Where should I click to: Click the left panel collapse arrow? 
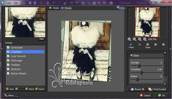[2, 49]
